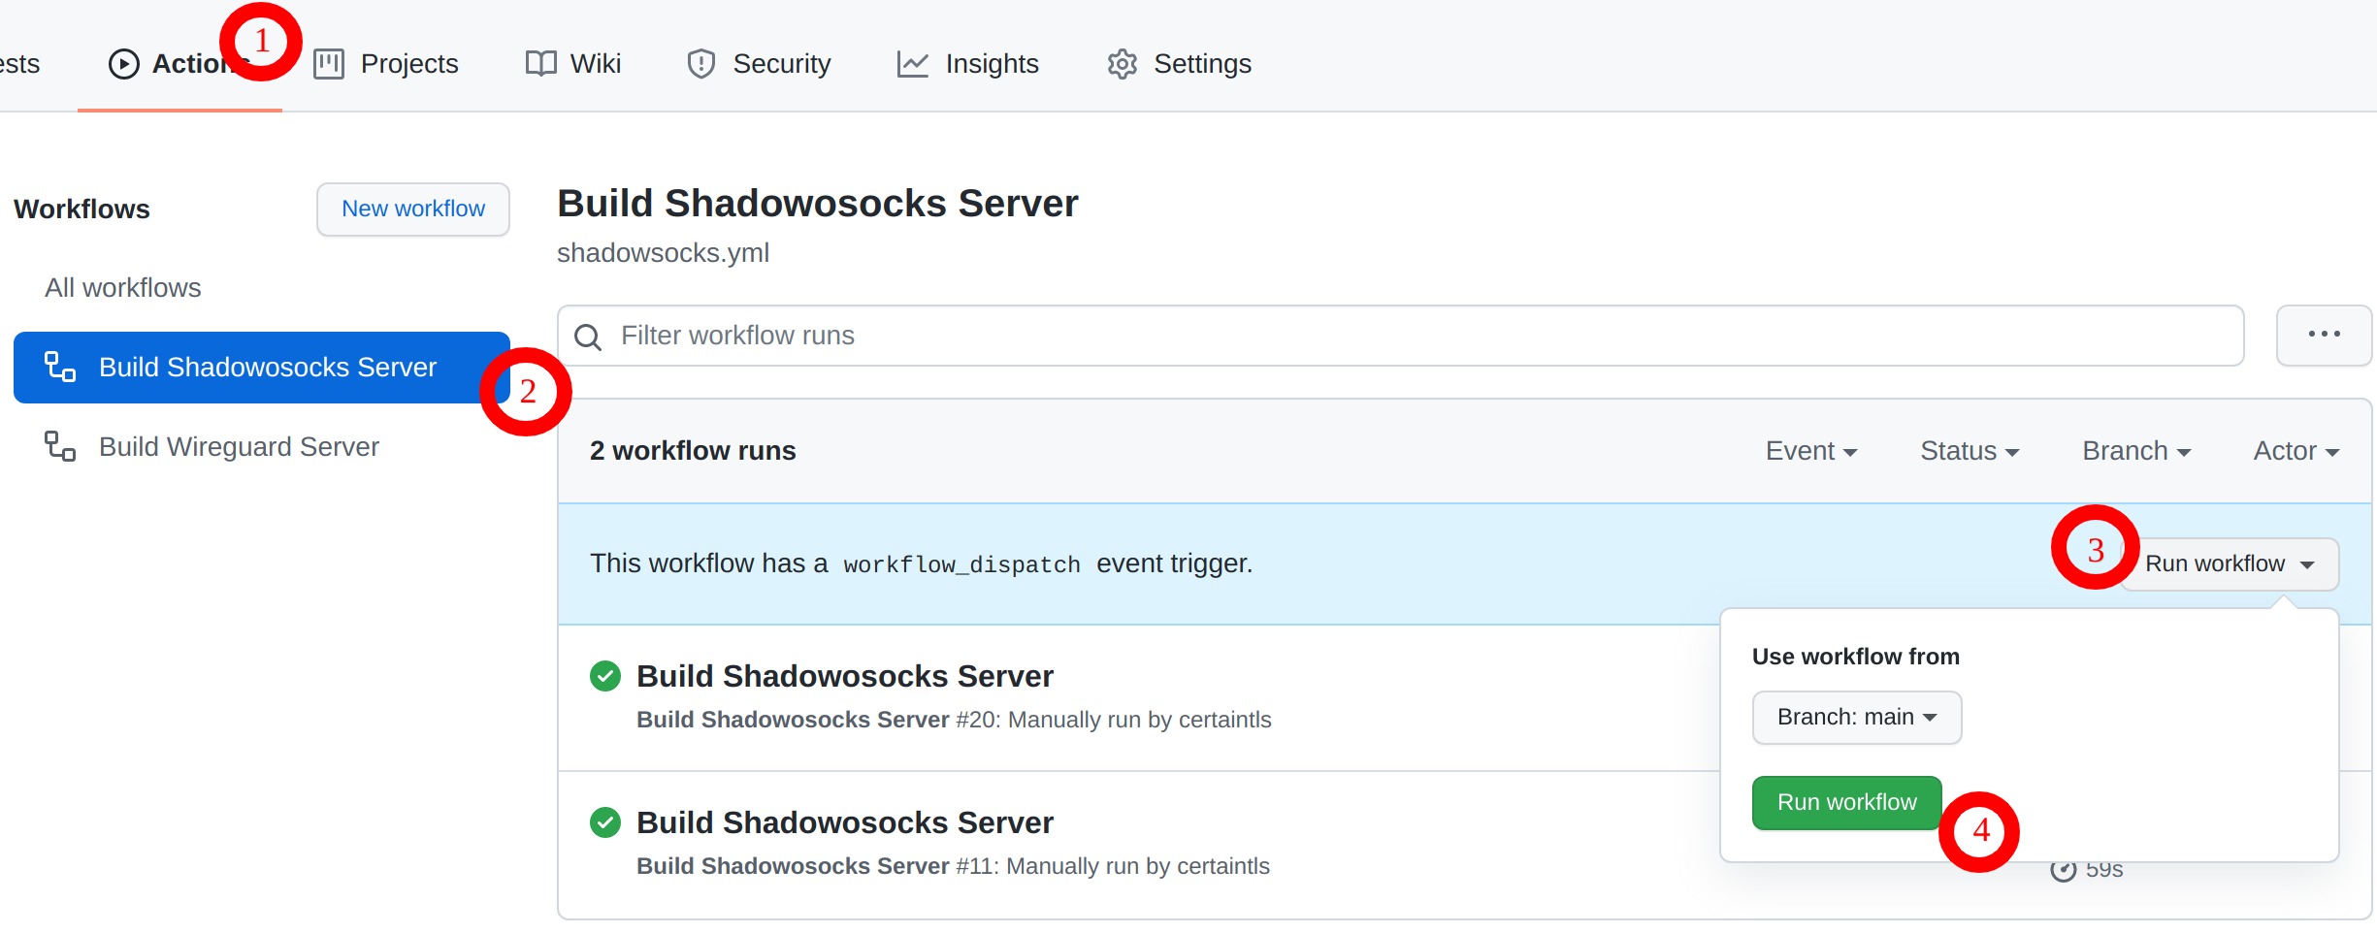This screenshot has height=933, width=2377.
Task: Click the duration clock icon beside 59s
Action: [2063, 869]
